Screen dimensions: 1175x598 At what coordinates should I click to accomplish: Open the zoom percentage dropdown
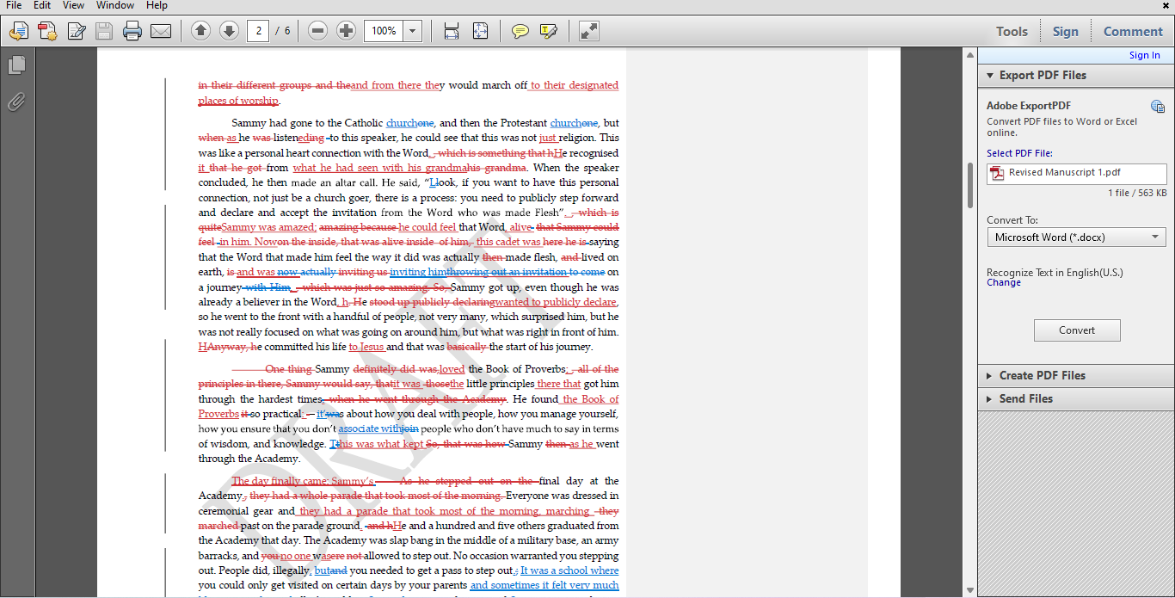[x=412, y=32]
